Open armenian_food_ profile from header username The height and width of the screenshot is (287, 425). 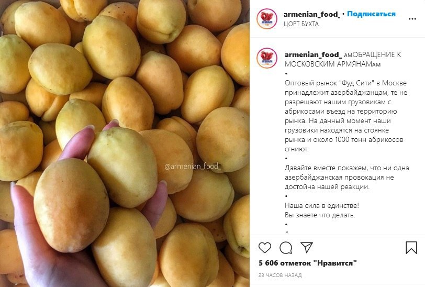click(x=312, y=14)
